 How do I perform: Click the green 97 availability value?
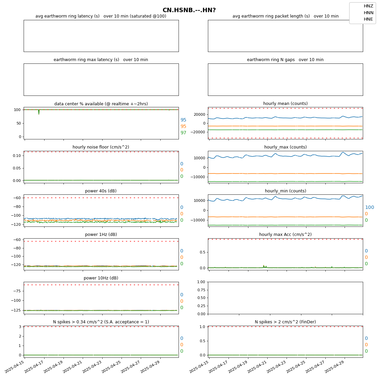tap(183, 133)
